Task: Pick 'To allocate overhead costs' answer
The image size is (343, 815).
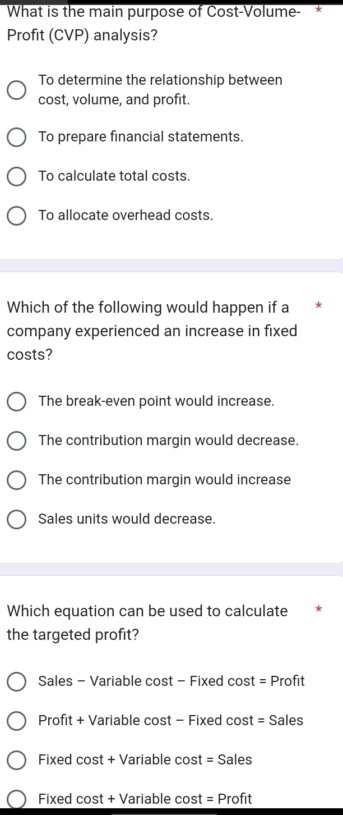Action: coord(16,216)
